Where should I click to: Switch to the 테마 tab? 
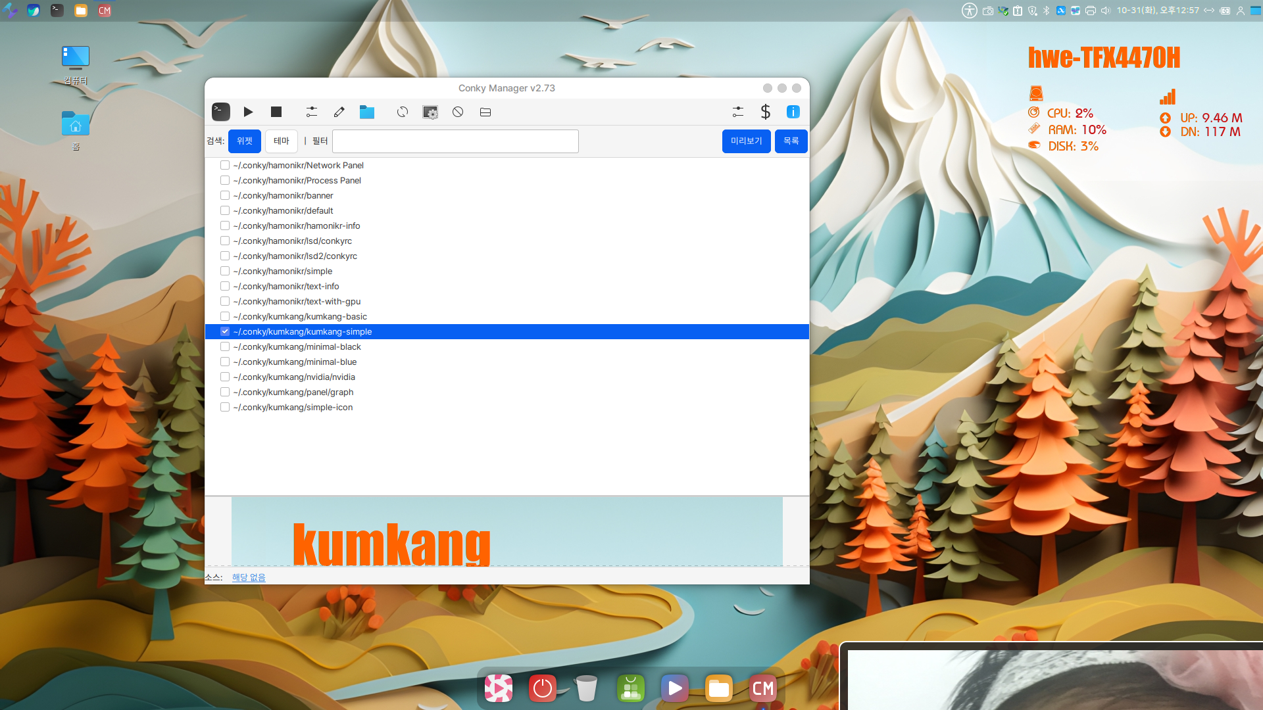pyautogui.click(x=282, y=141)
